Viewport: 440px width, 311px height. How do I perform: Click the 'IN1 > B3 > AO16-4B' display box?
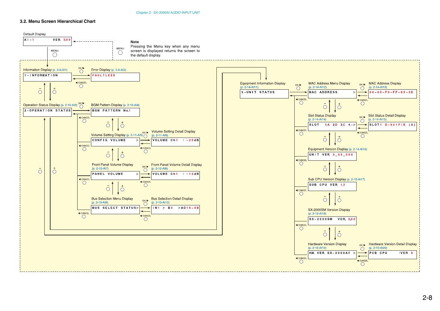pos(176,210)
